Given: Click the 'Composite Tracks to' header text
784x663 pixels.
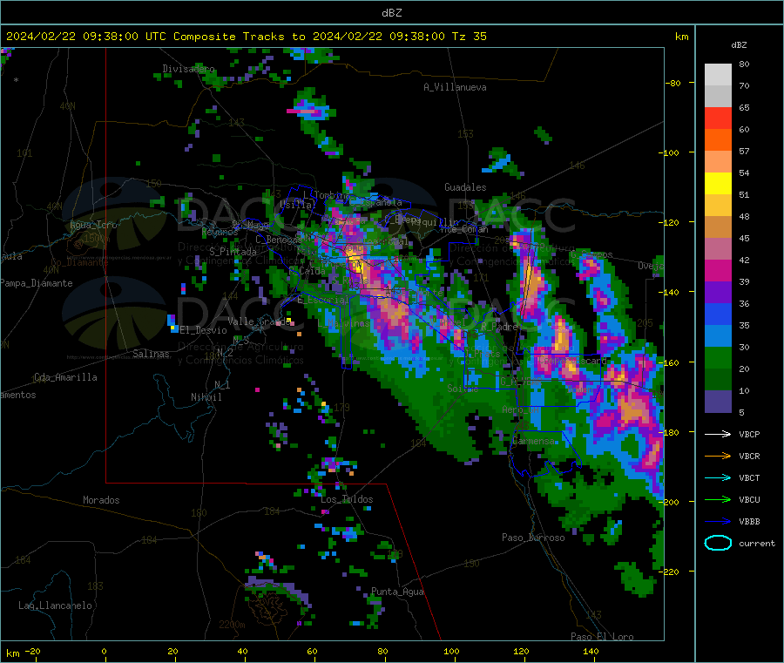Looking at the screenshot, I should point(239,37).
